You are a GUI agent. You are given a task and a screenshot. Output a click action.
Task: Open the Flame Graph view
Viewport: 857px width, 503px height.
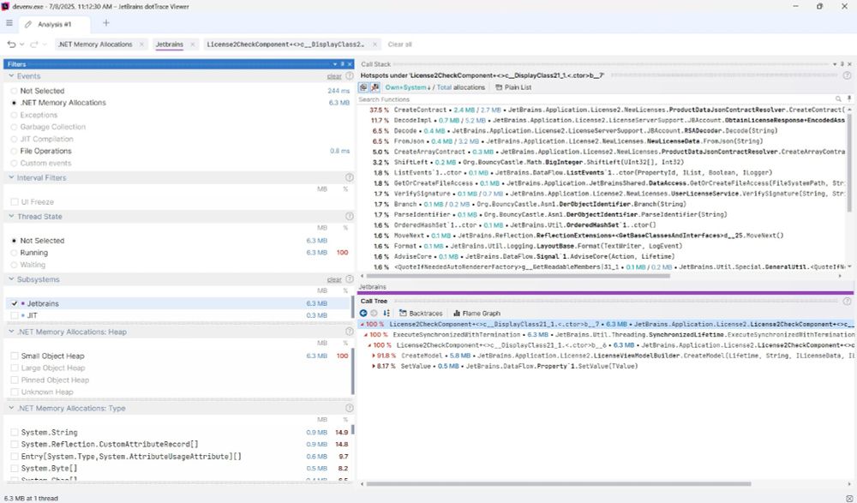click(x=476, y=314)
